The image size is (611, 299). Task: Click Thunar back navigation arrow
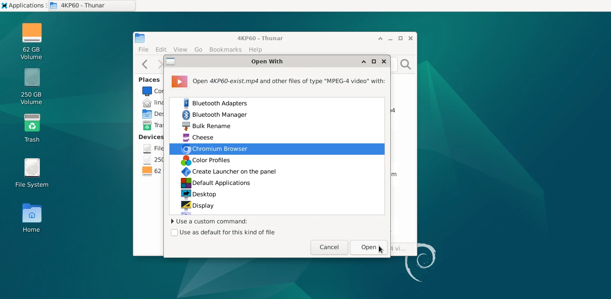(145, 65)
